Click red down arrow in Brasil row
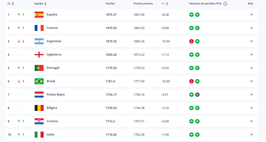The height and width of the screenshot is (142, 266). (x=19, y=81)
